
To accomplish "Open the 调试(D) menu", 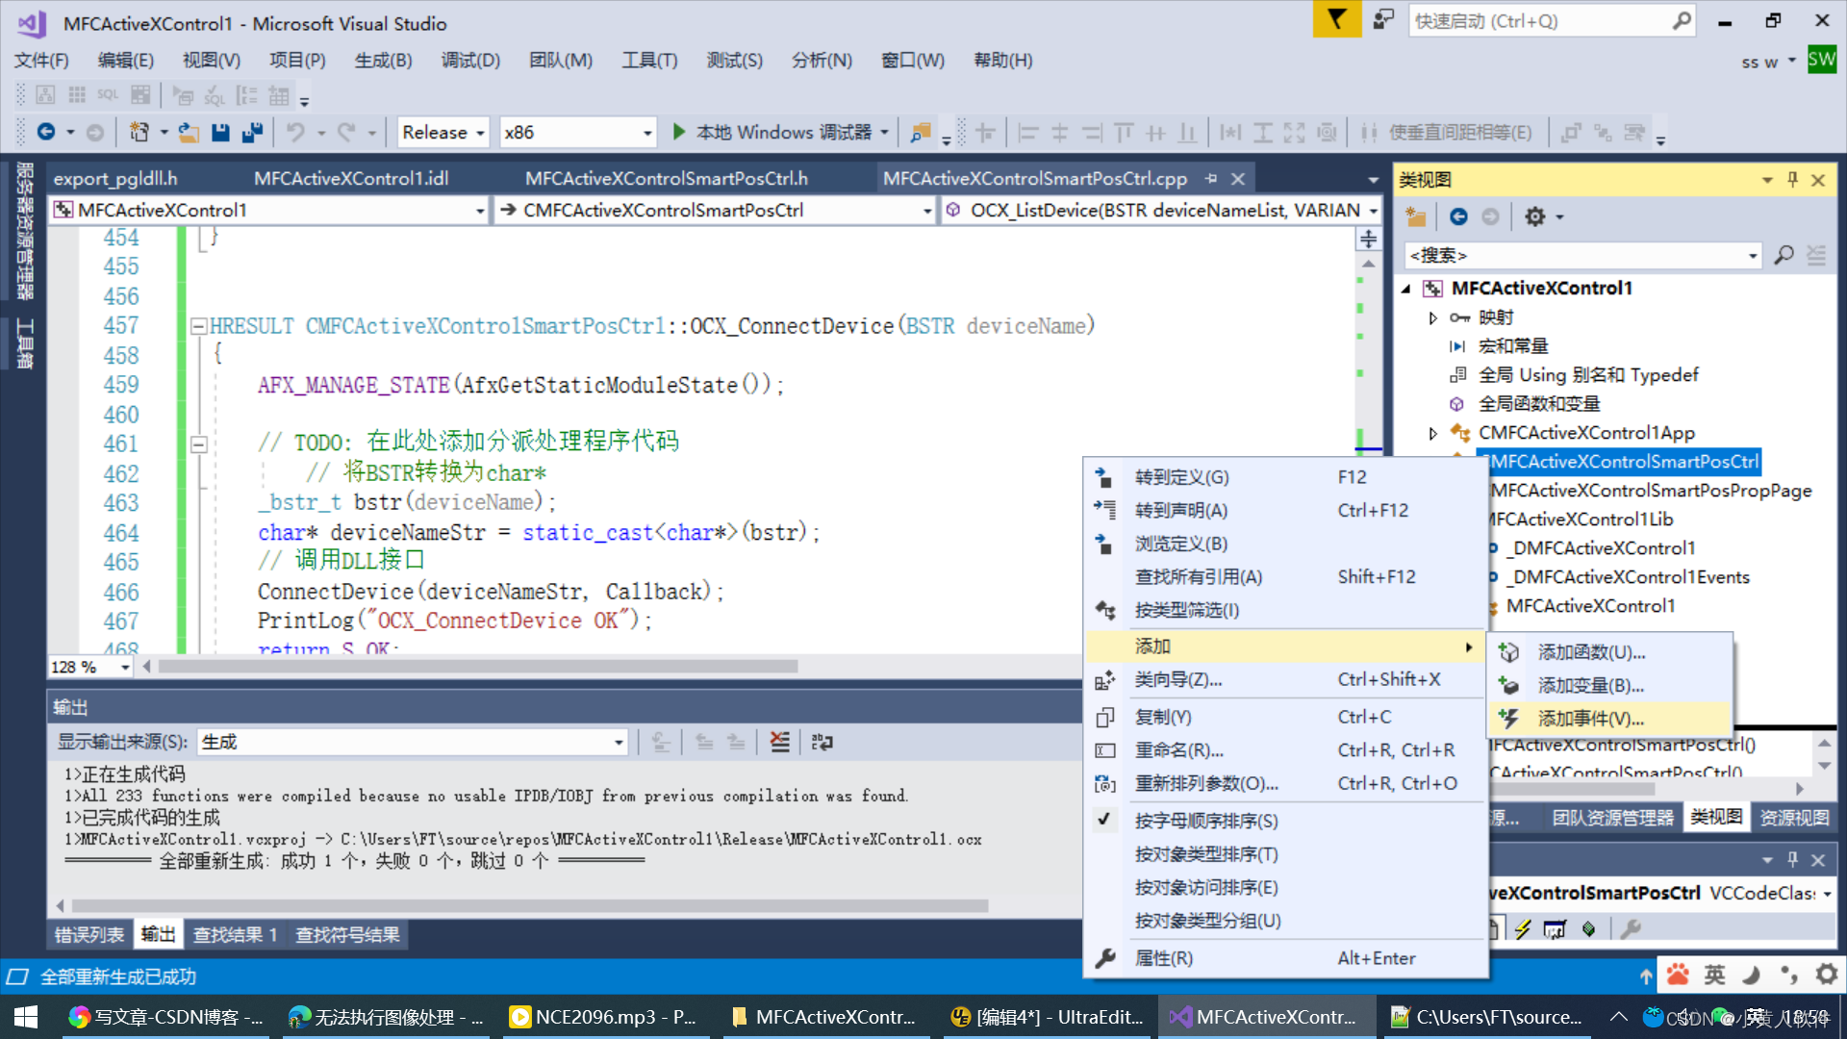I will 470,61.
